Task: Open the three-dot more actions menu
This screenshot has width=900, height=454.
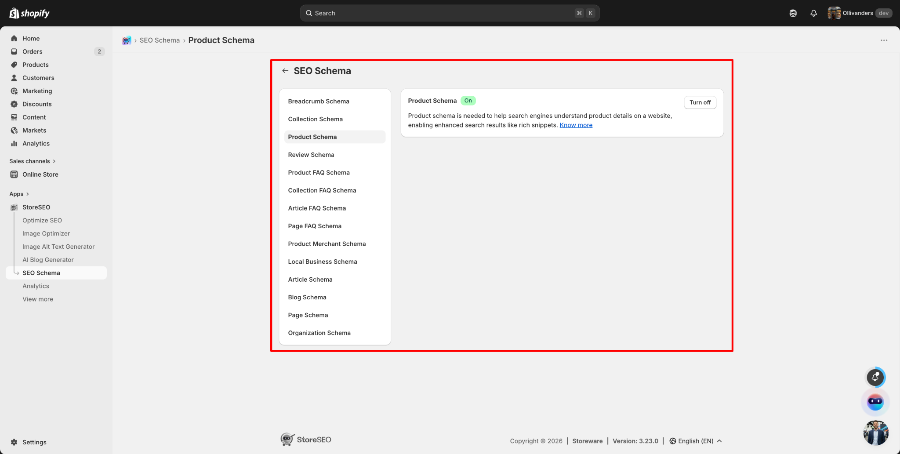Action: (884, 40)
